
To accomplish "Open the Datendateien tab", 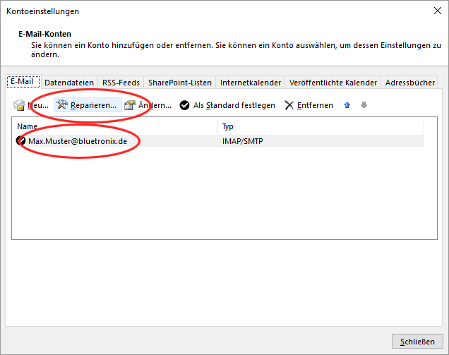I will (69, 83).
